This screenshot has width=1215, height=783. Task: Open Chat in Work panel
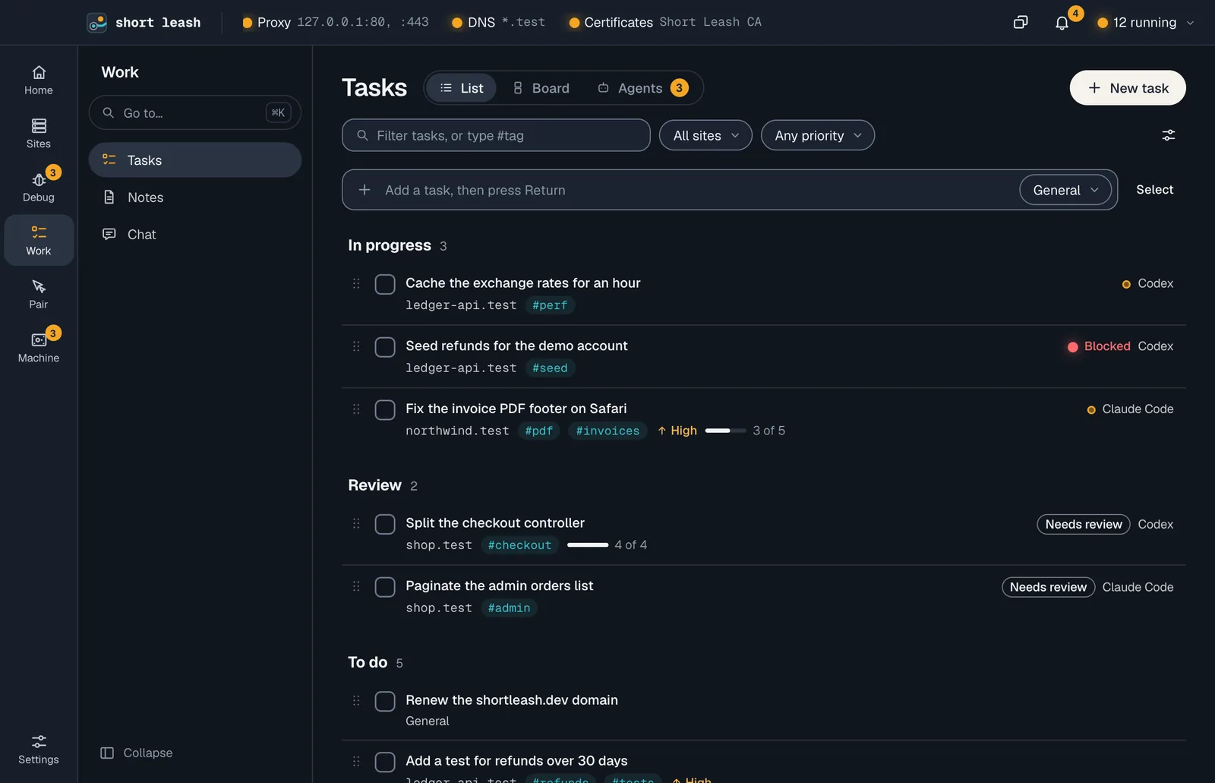point(195,235)
